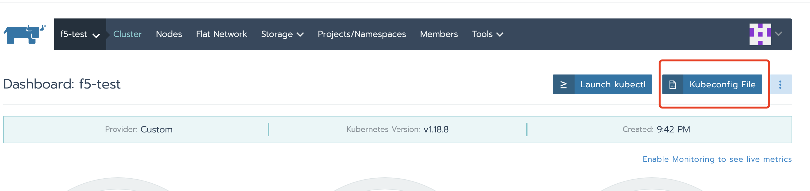This screenshot has height=191, width=810.
Task: Expand the user menu chevron
Action: coord(779,34)
